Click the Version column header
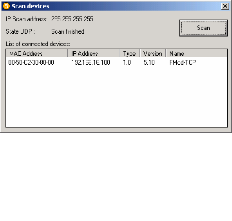This screenshot has height=221, width=232. (153, 53)
